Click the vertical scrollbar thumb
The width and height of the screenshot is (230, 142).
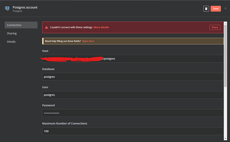click(x=225, y=56)
